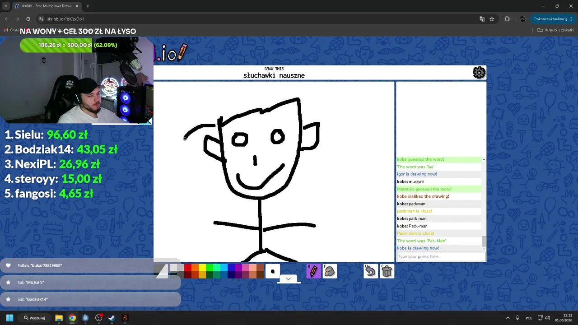Click 'The word was Pac-Man' message
This screenshot has width=578, height=325.
421,241
